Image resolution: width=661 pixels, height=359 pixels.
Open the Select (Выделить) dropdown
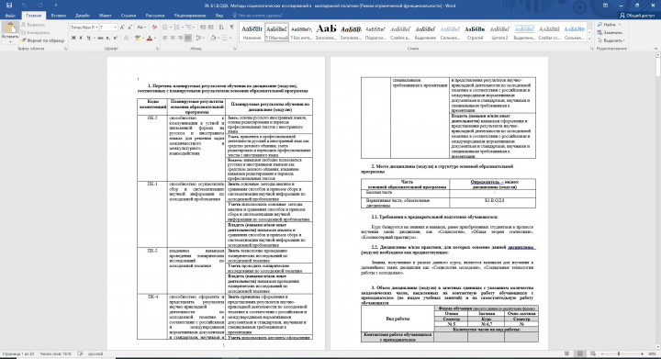pyautogui.click(x=611, y=40)
